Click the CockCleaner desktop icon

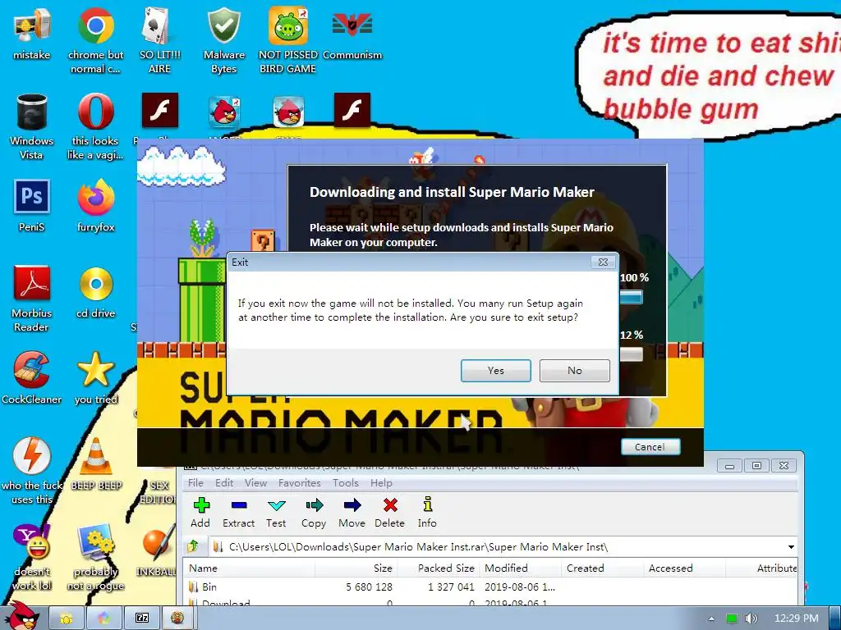[x=32, y=377]
